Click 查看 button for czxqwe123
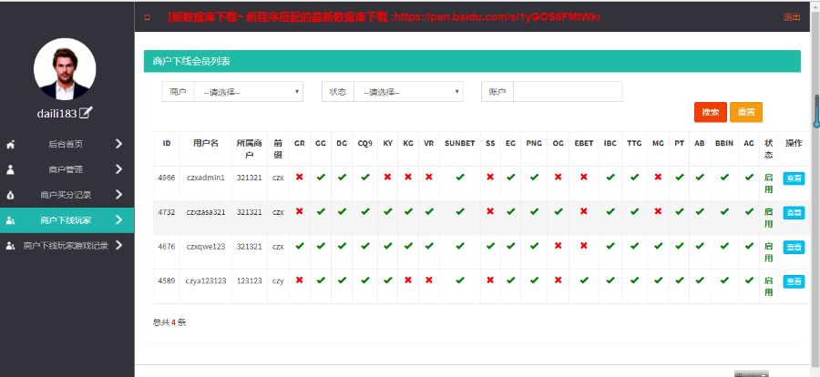The width and height of the screenshot is (820, 377). [x=794, y=248]
